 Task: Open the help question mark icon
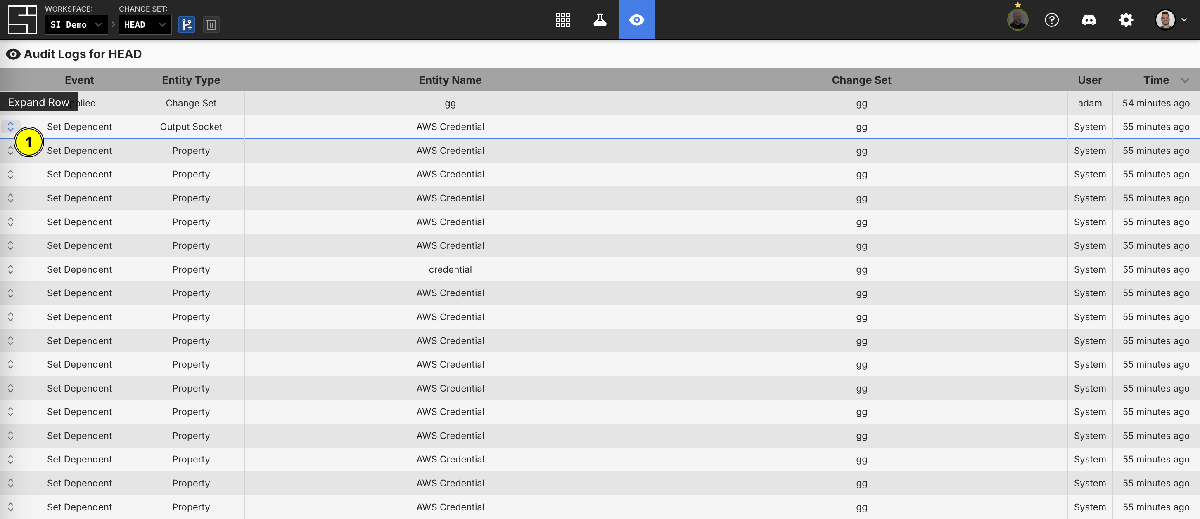(1051, 20)
